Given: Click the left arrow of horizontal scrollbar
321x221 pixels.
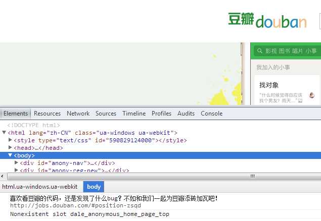Looking at the screenshot, I should 2,176.
